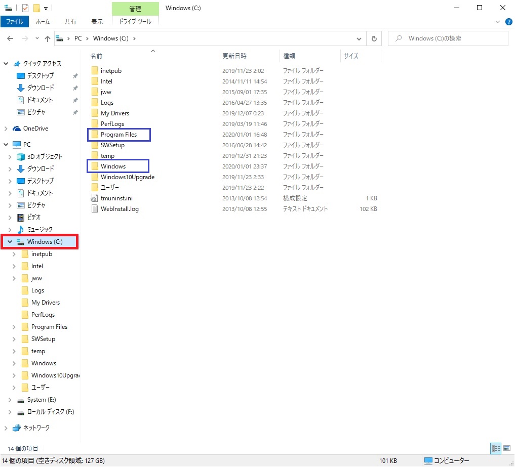Select the inetpub folder icon in list
The image size is (515, 467).
point(95,70)
